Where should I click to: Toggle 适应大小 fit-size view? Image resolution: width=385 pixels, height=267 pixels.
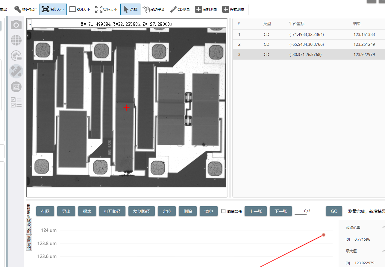(53, 9)
